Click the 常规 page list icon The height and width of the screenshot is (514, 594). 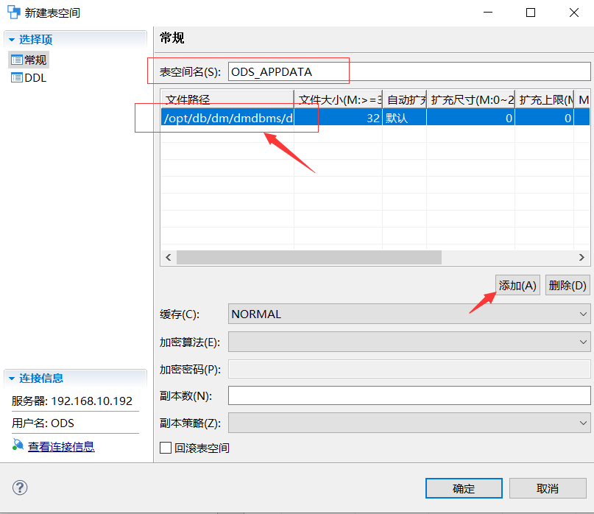(17, 60)
